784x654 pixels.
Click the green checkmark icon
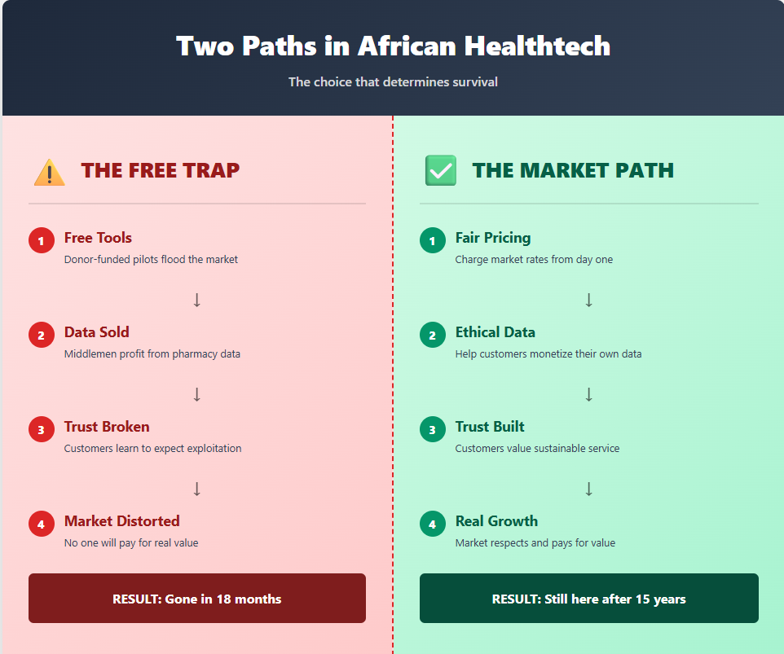click(440, 171)
